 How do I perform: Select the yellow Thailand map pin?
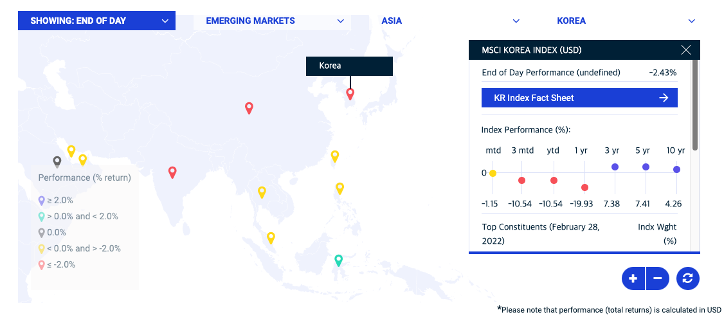pos(262,192)
